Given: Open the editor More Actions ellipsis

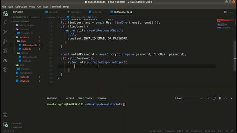Looking at the screenshot, I should point(231,12).
